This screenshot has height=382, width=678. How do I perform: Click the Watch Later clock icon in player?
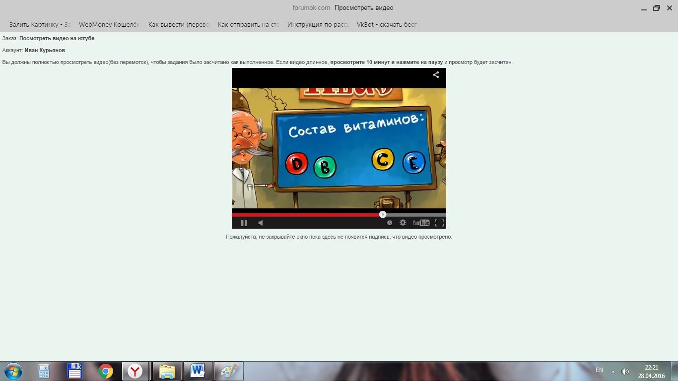click(x=390, y=223)
